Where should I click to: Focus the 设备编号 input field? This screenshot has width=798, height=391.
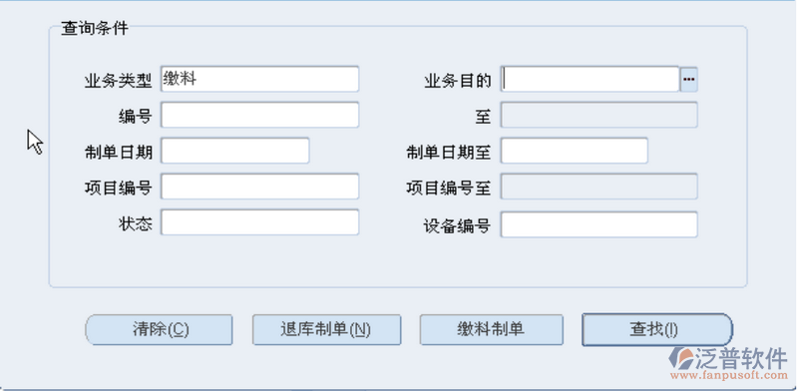click(599, 224)
